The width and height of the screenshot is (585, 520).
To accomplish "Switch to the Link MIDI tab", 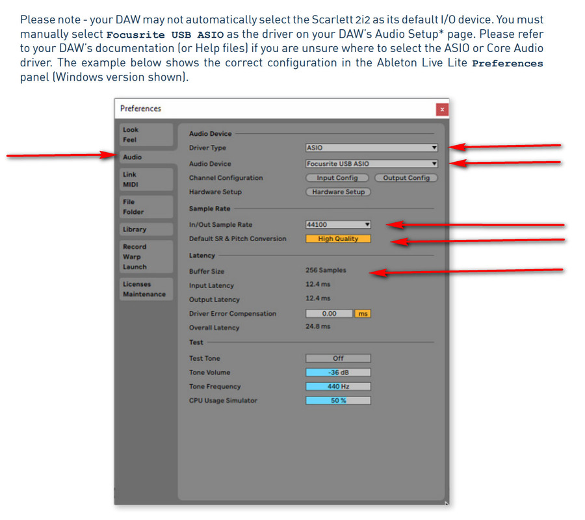I will click(x=146, y=179).
